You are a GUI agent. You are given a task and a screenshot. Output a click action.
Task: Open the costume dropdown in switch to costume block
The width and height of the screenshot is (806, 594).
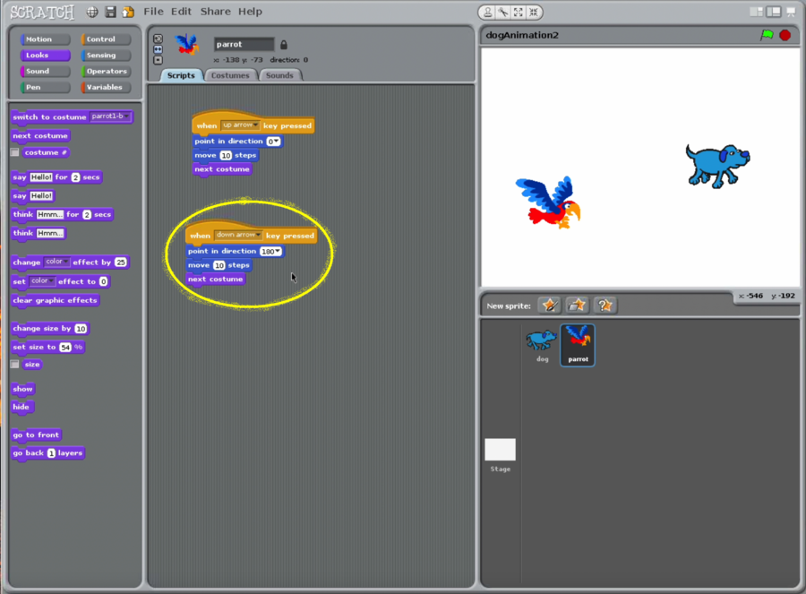pos(111,116)
